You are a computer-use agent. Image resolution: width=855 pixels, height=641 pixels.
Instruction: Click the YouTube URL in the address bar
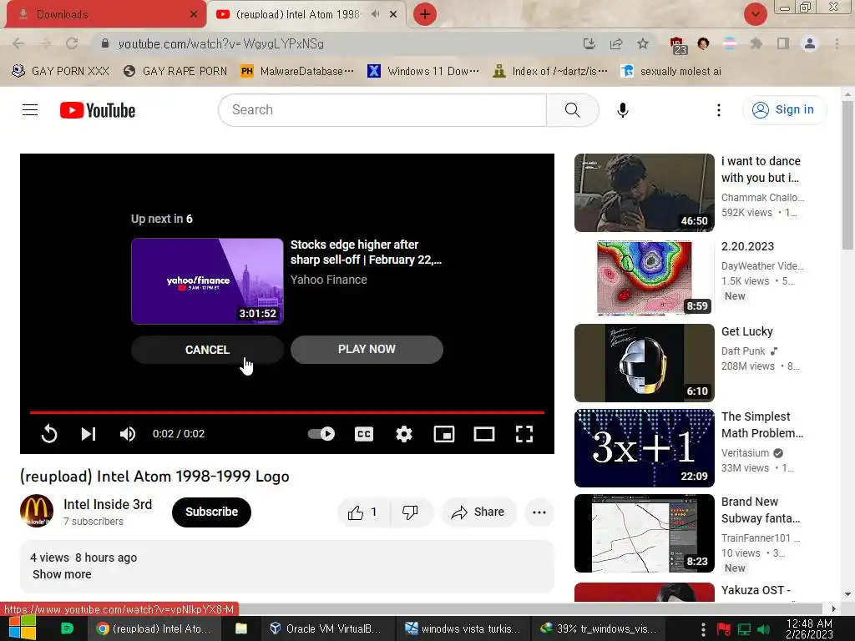pyautogui.click(x=220, y=43)
